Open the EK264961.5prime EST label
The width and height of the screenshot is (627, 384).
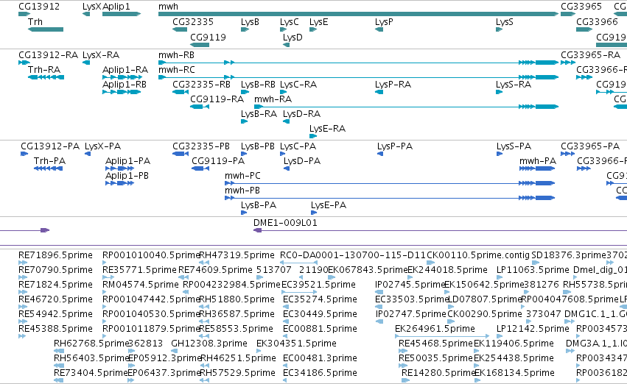click(x=435, y=329)
